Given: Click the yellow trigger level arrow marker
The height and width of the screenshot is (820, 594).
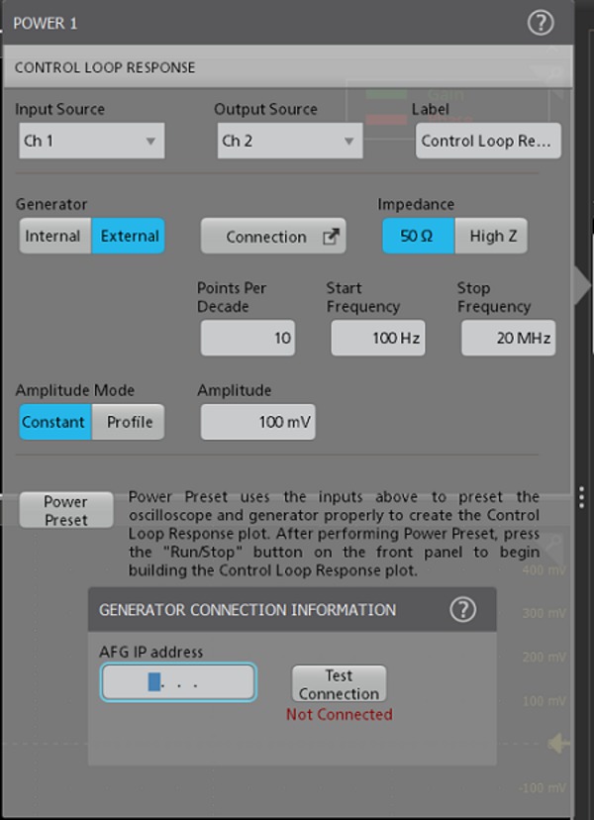Looking at the screenshot, I should pyautogui.click(x=557, y=743).
